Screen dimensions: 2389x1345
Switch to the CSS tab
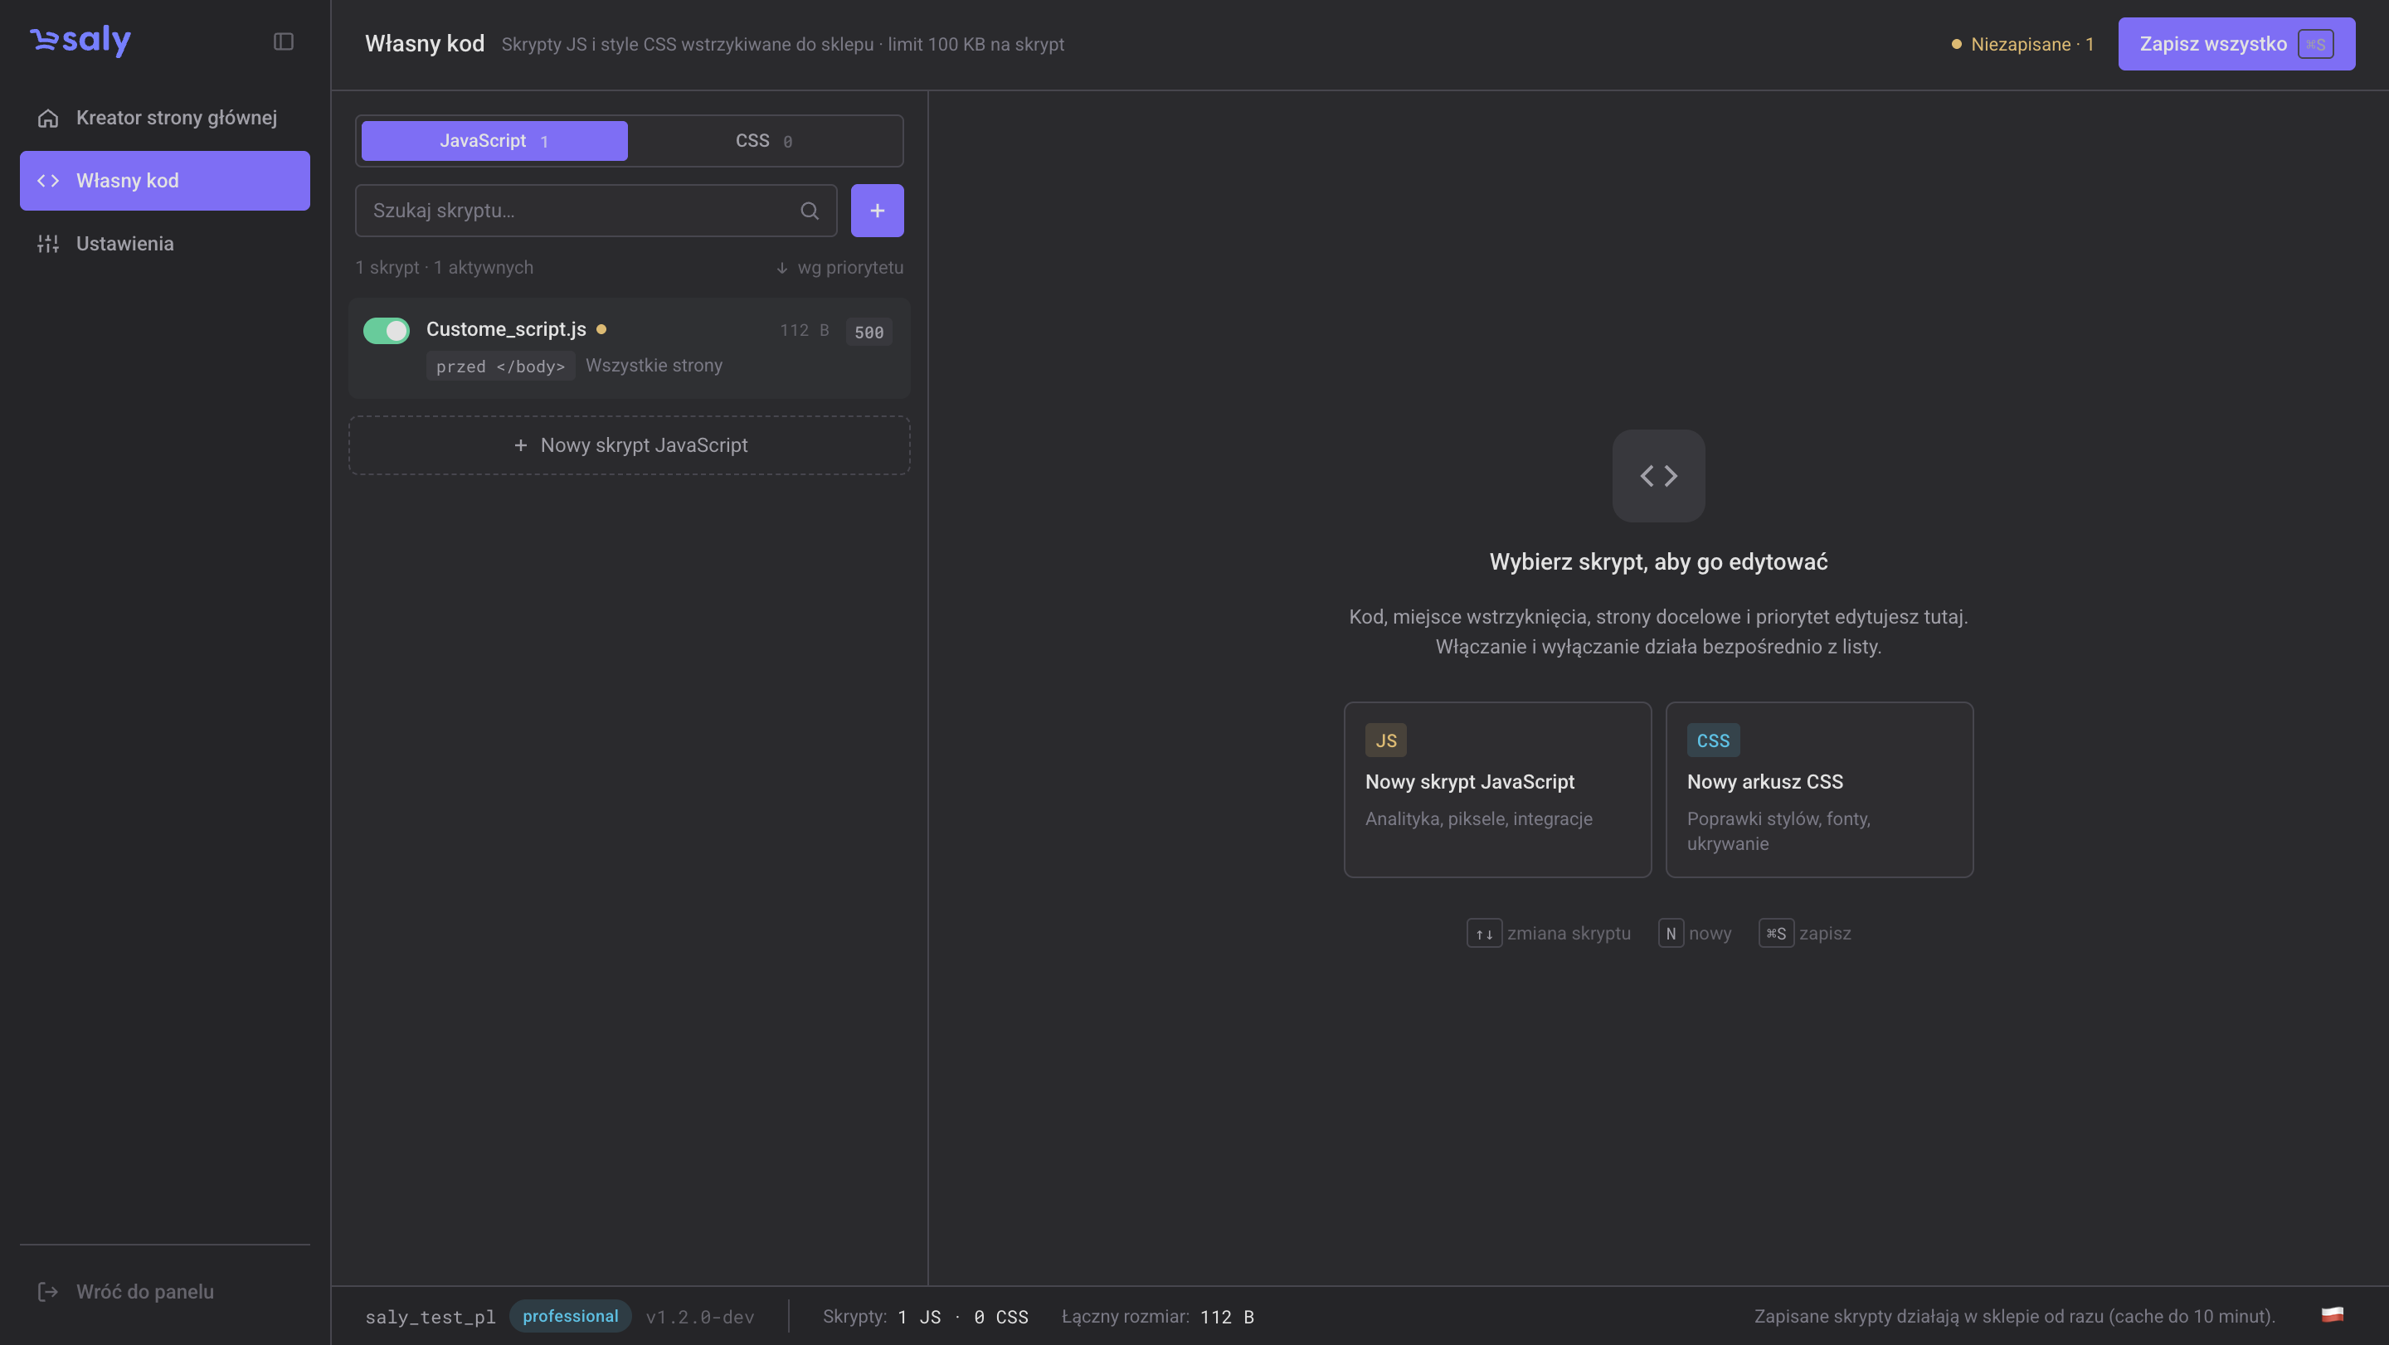tap(763, 141)
